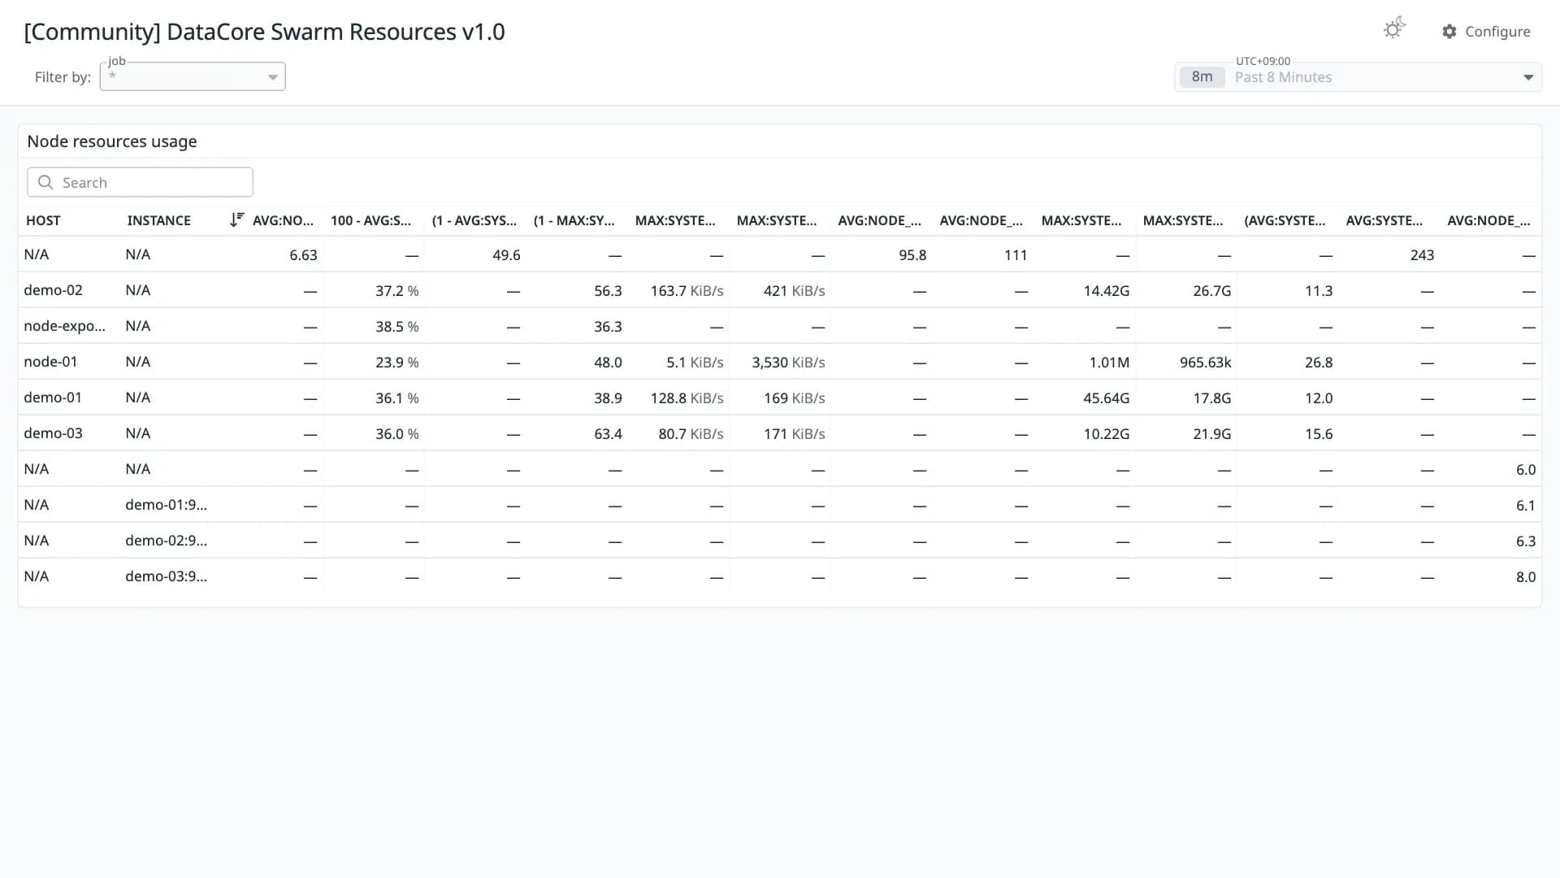Image resolution: width=1560 pixels, height=878 pixels.
Task: Sort by the 100 - AVG:S... column header
Action: point(370,220)
